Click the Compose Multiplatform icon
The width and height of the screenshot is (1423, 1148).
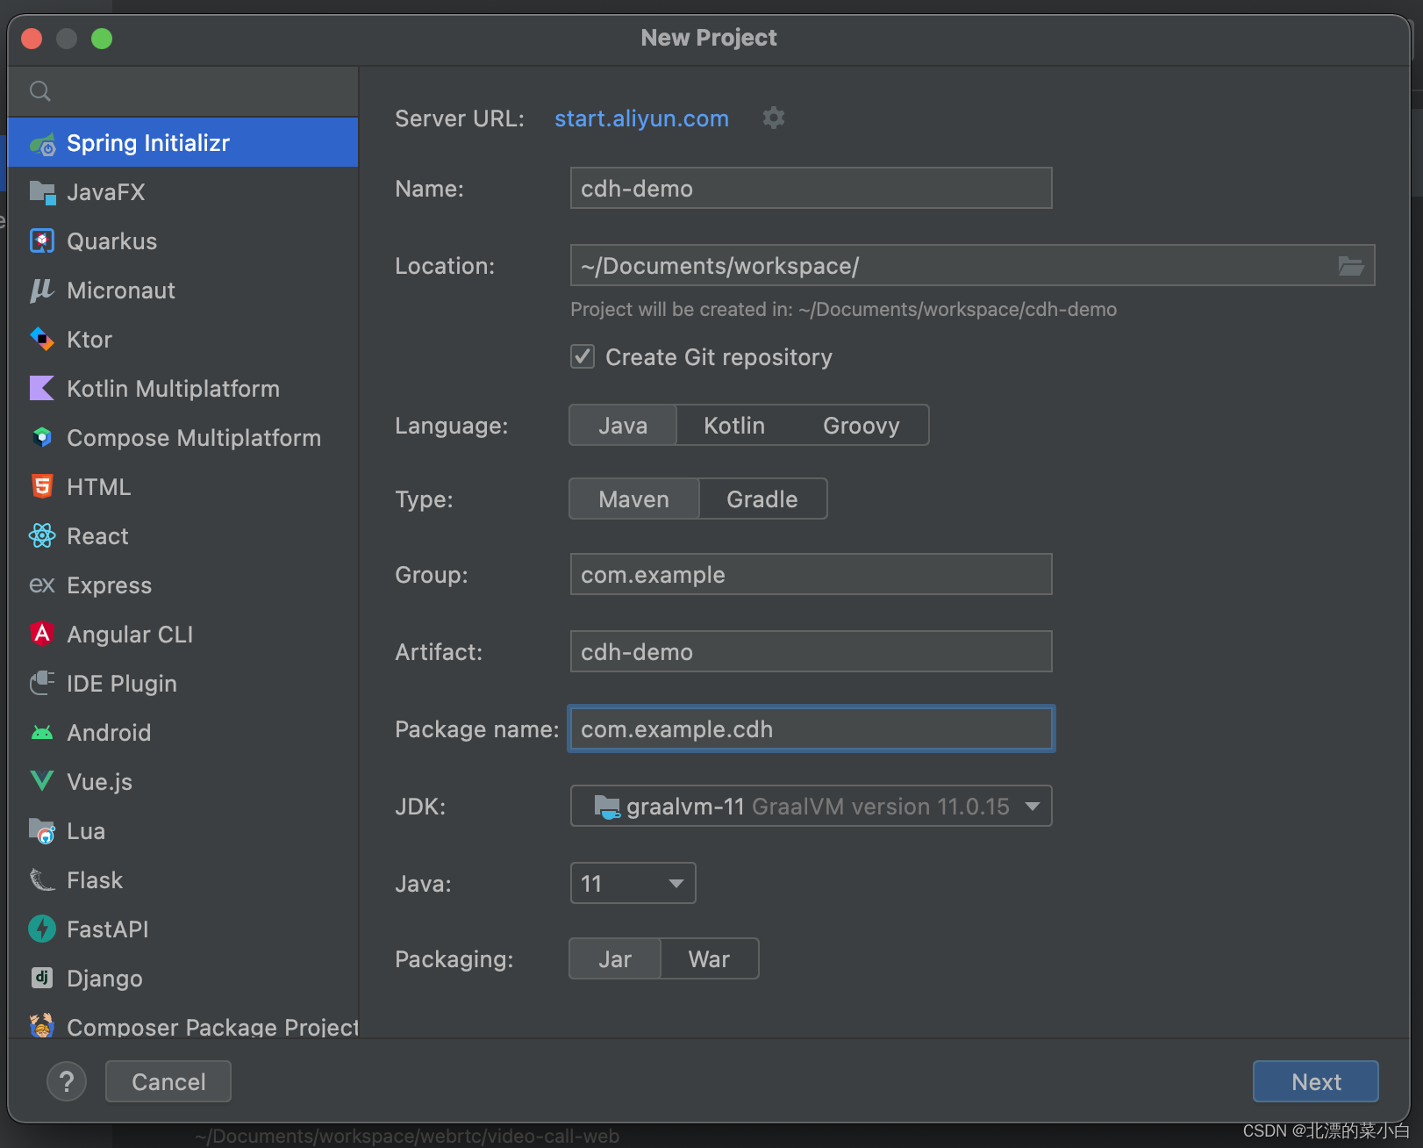[42, 437]
